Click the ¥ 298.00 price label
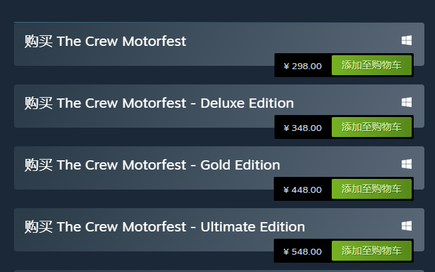The height and width of the screenshot is (272, 435). pos(302,66)
